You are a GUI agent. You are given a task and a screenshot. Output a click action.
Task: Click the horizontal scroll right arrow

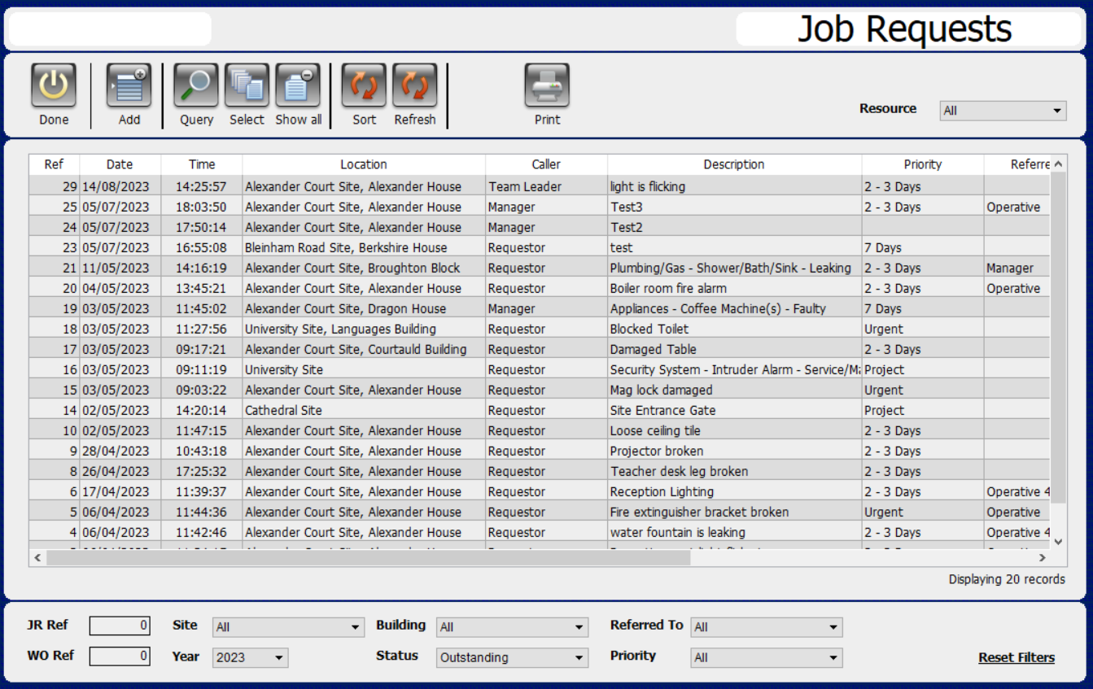(x=1042, y=558)
